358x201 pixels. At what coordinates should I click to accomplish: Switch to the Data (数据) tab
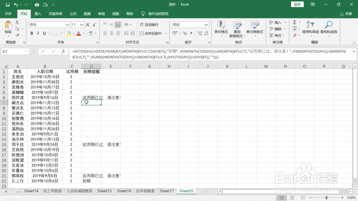click(87, 14)
